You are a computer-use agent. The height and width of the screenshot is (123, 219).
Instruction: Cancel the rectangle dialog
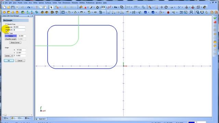(20, 60)
